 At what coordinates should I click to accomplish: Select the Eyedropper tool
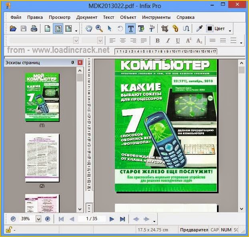coord(199,28)
